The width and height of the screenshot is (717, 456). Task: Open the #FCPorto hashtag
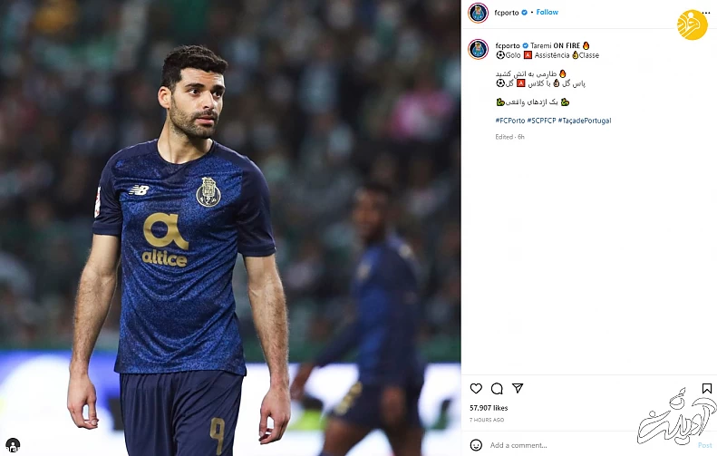(509, 121)
